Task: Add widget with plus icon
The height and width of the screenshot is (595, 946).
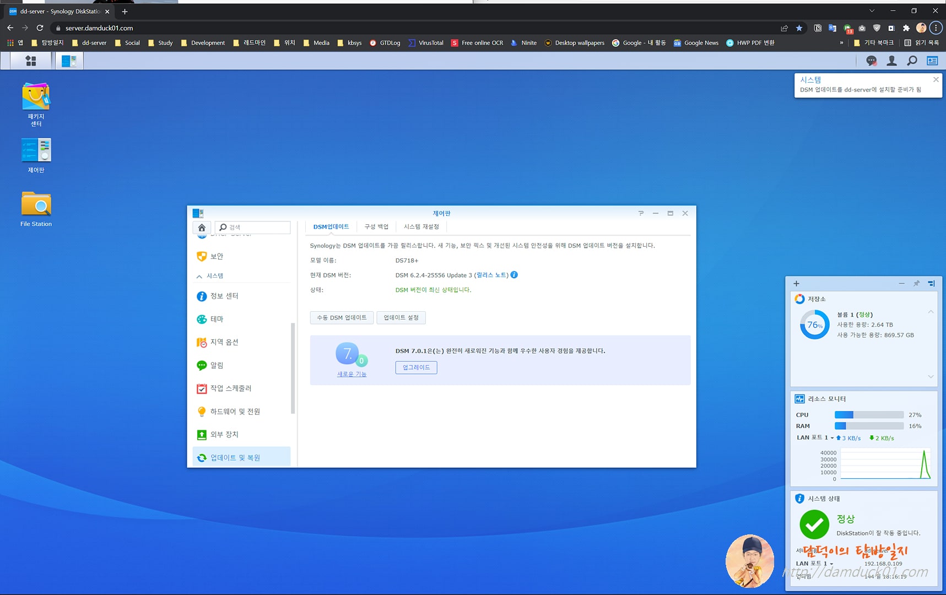Action: 796,284
